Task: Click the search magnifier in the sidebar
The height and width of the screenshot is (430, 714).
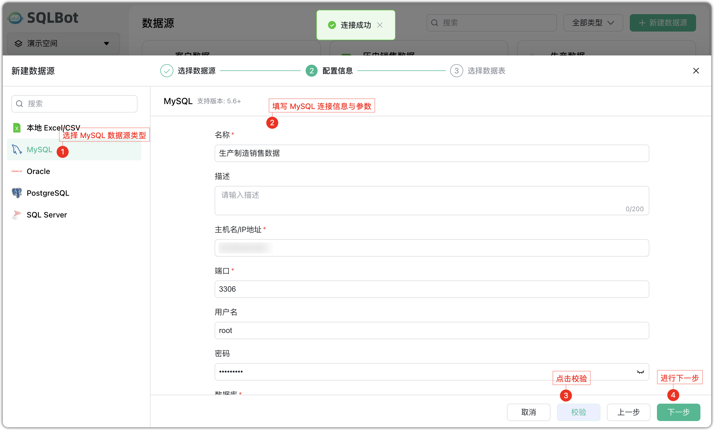Action: [19, 104]
